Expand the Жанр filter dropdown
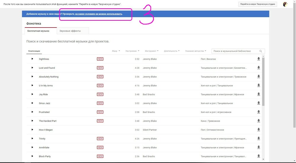The height and width of the screenshot is (163, 296). coord(116,51)
